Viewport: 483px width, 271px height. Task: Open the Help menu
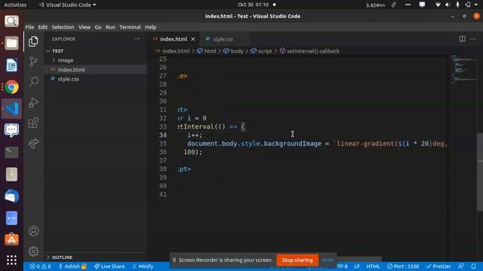coord(150,27)
